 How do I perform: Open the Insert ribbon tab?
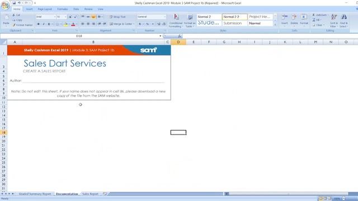[x=29, y=9]
